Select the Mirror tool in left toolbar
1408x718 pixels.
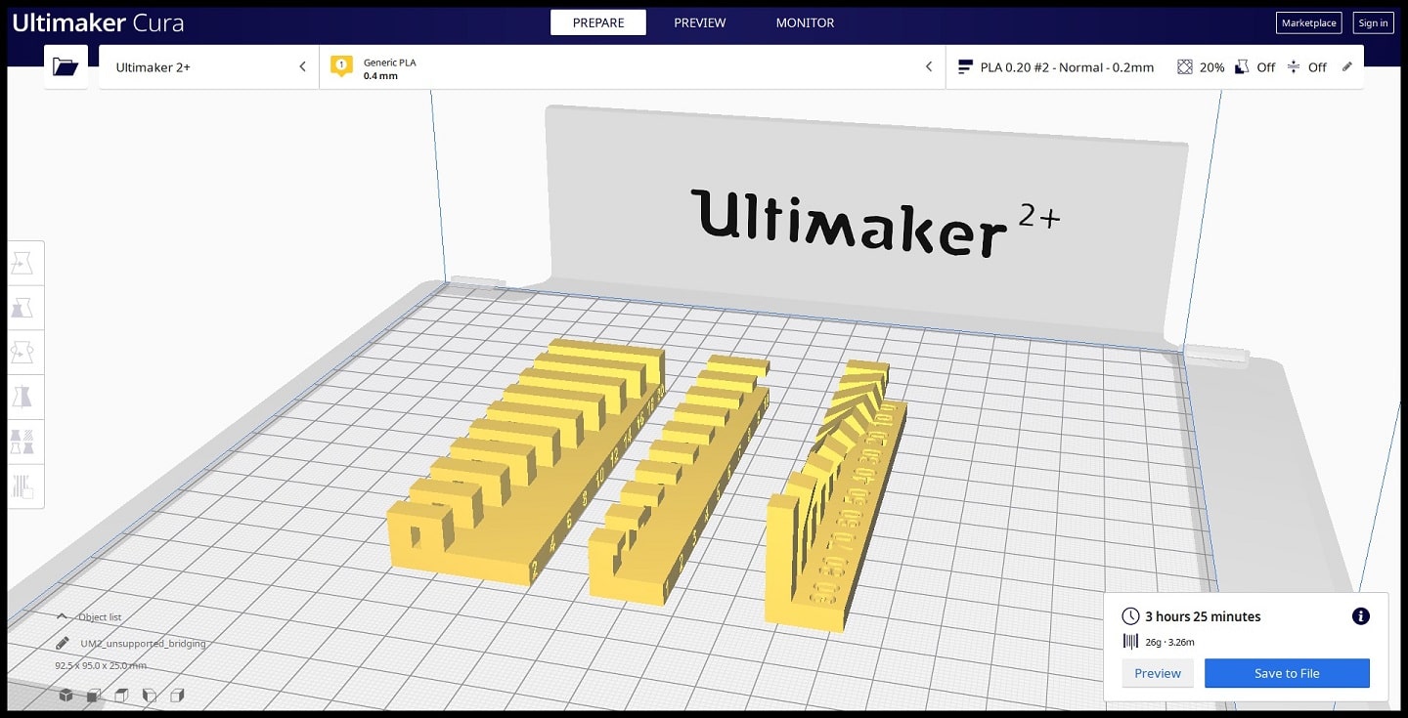23,397
